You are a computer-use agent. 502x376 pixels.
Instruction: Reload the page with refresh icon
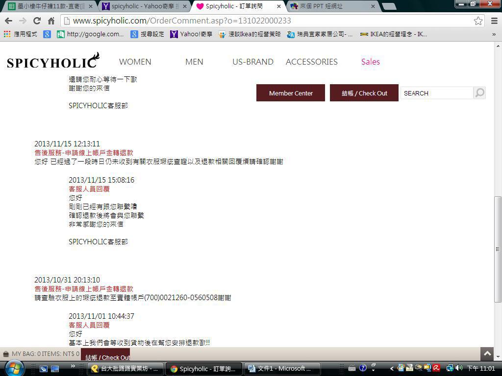tap(37, 21)
